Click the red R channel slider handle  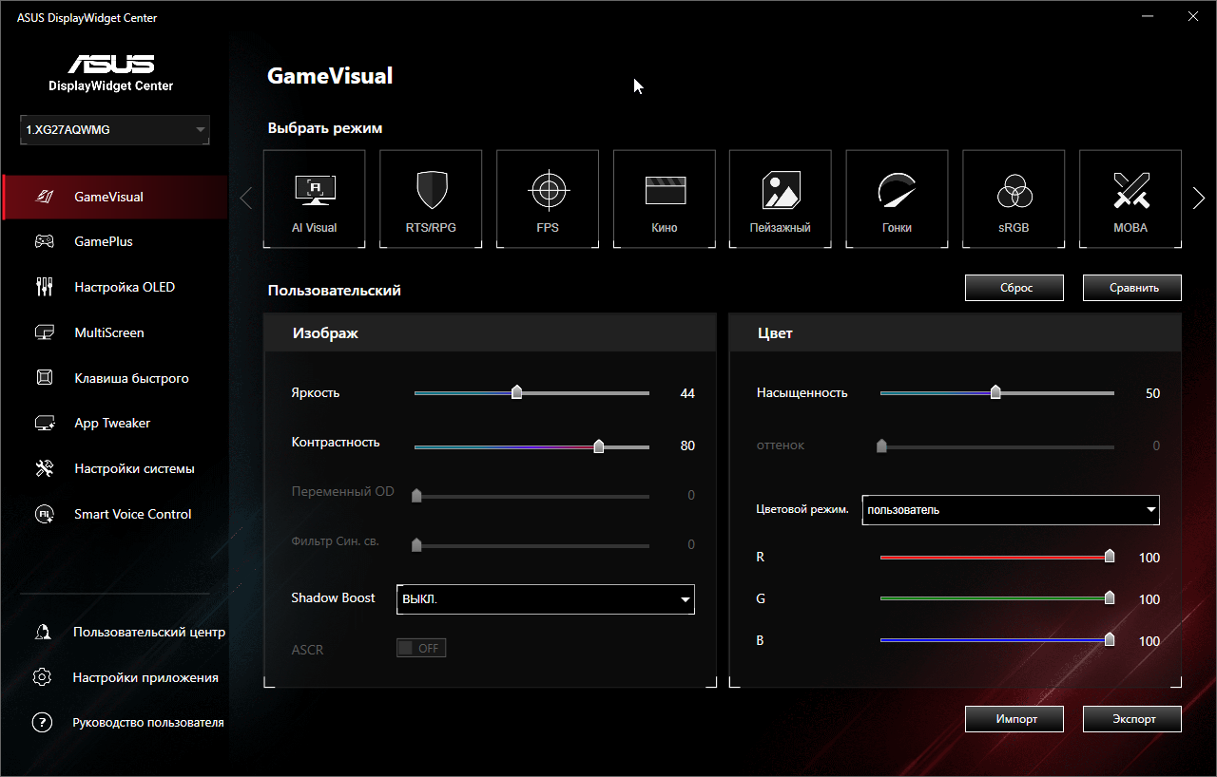(x=1110, y=557)
